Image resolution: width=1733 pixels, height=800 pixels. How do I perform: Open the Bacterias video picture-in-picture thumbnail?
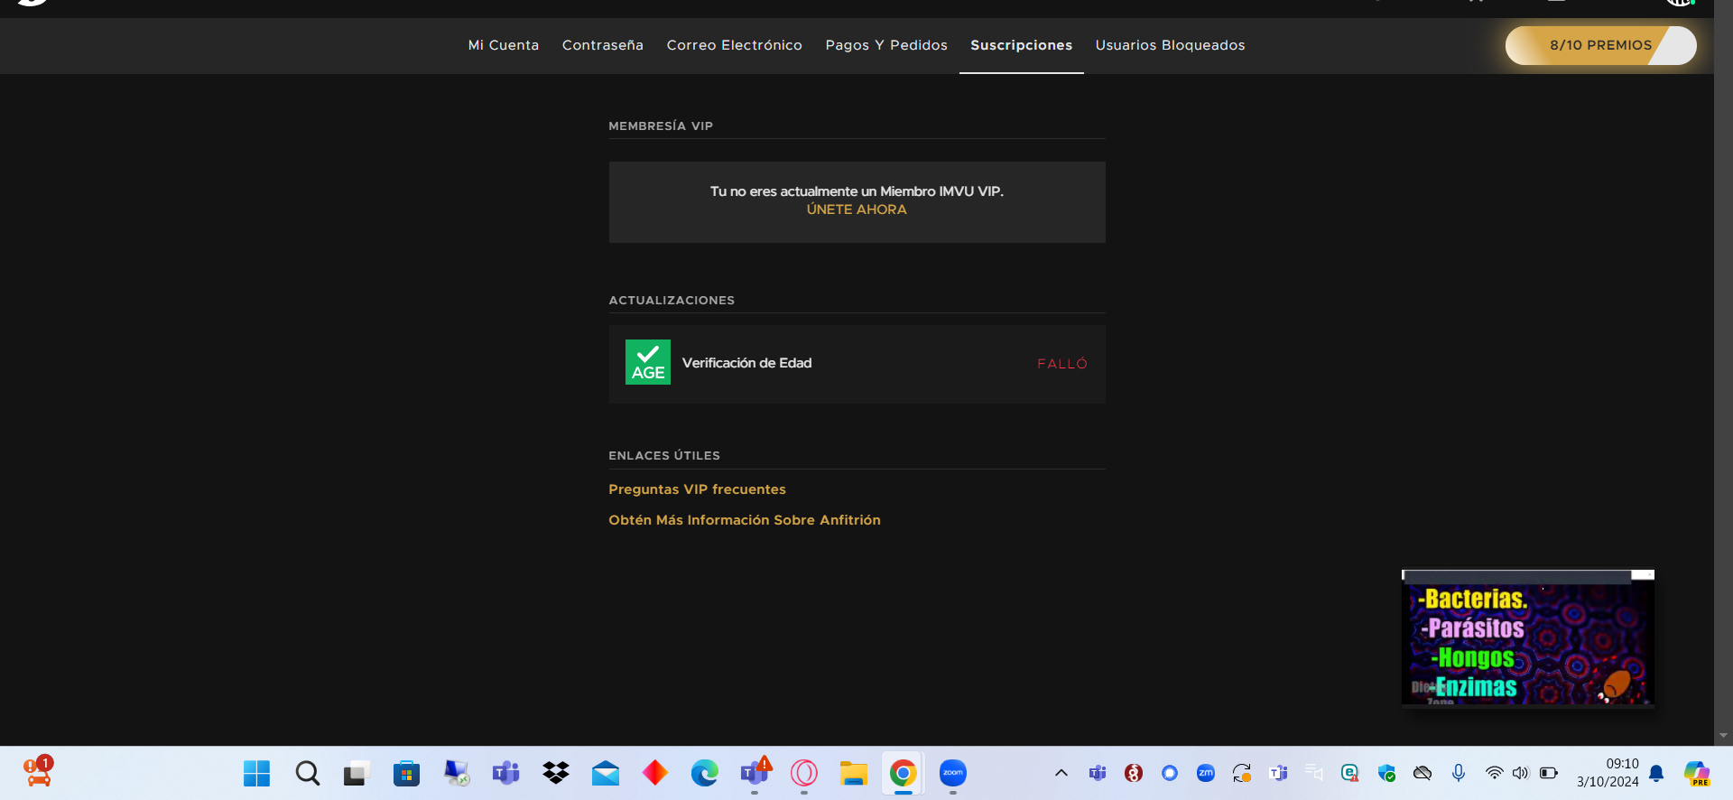click(1528, 637)
